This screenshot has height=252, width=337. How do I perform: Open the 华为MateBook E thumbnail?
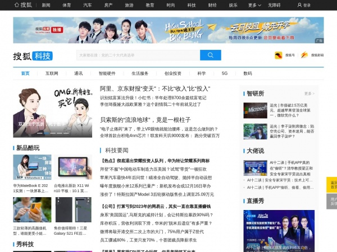(x=33, y=167)
